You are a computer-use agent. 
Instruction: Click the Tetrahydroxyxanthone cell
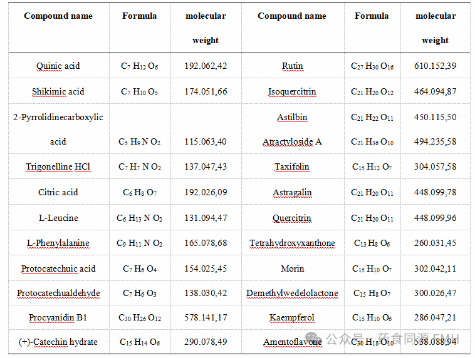pos(292,243)
